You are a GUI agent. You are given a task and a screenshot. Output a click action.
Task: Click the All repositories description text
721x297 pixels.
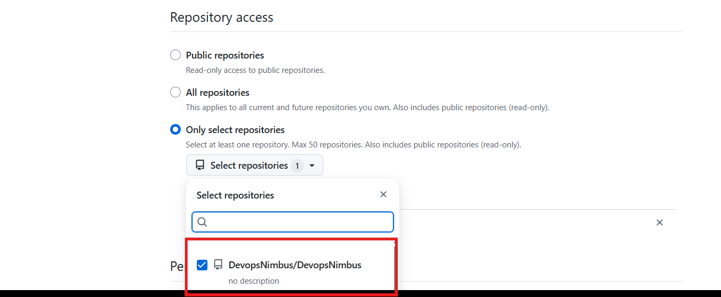[x=367, y=107]
